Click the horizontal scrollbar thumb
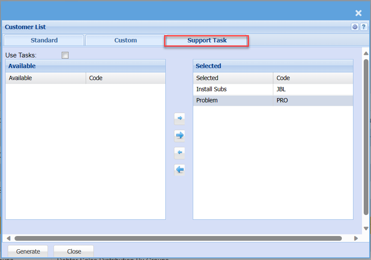The width and height of the screenshot is (371, 260). pyautogui.click(x=178, y=238)
